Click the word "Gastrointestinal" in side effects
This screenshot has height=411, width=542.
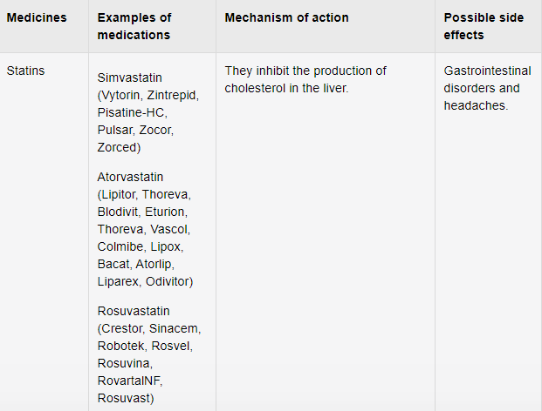(x=487, y=71)
